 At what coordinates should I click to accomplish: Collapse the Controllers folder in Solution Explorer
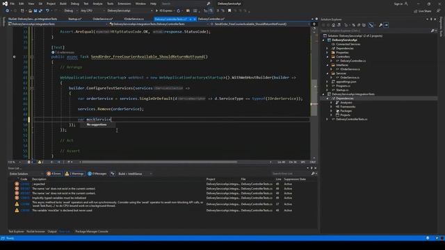327,57
